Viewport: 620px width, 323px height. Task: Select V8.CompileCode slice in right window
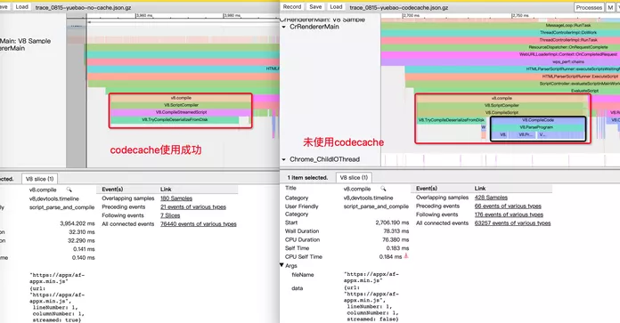pos(537,120)
